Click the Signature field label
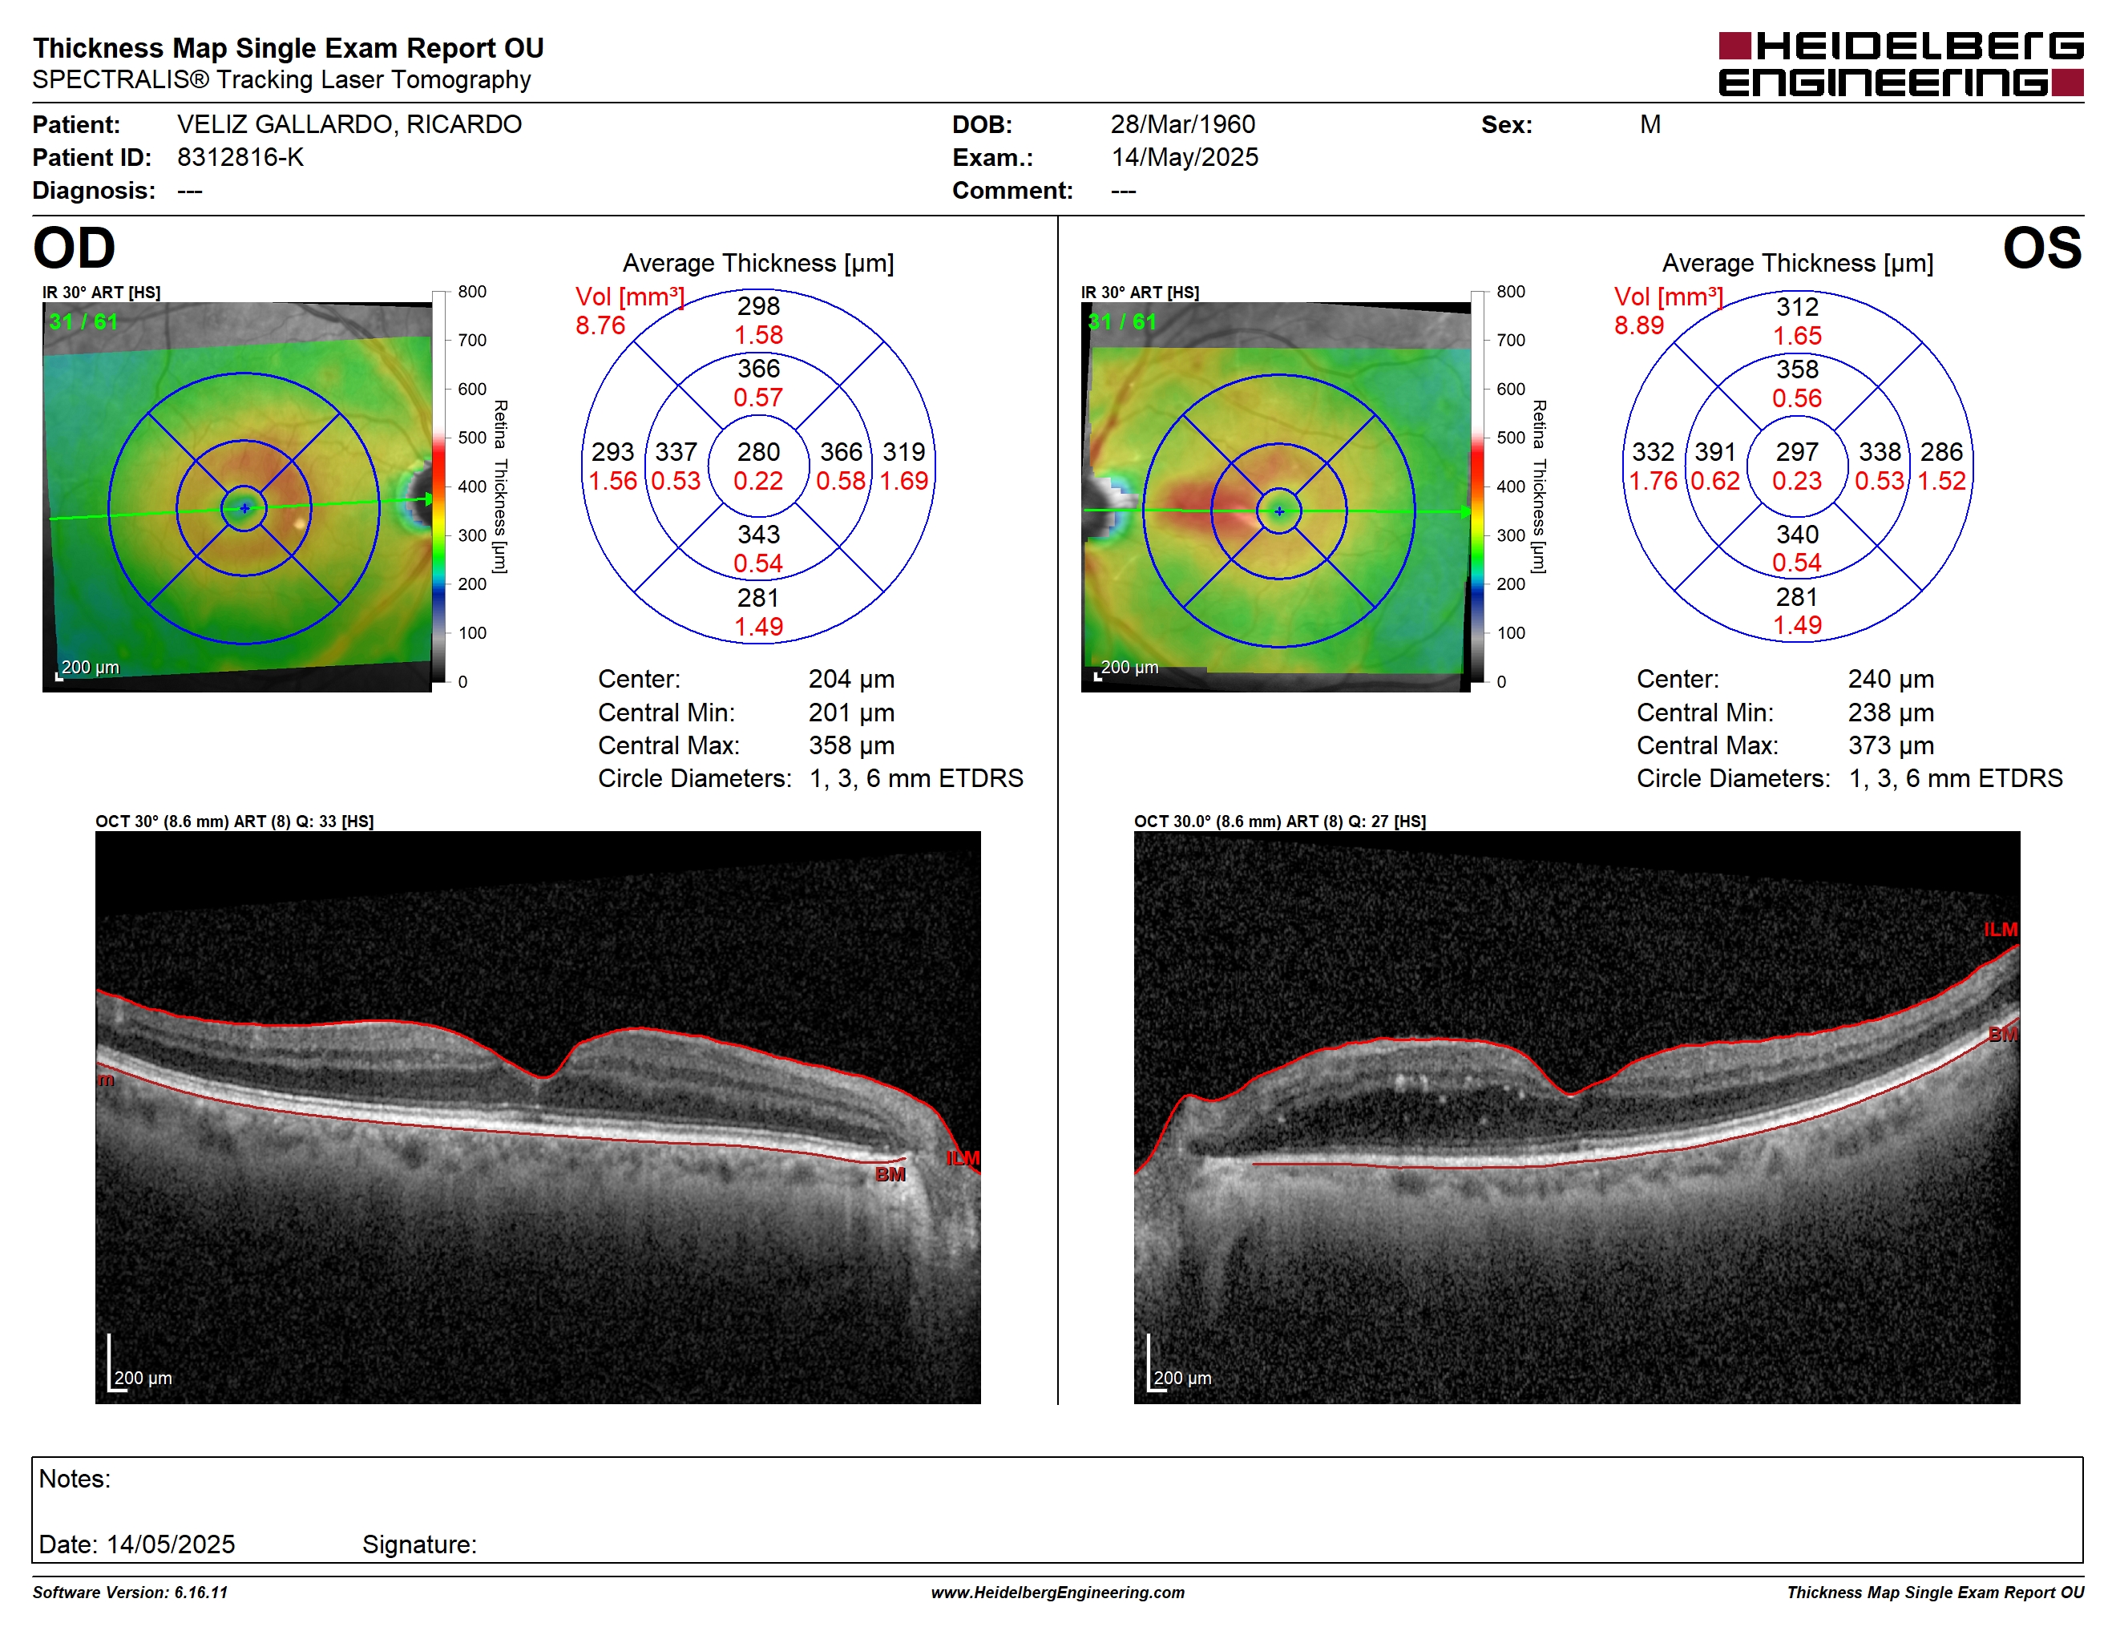The height and width of the screenshot is (1635, 2116). coord(419,1544)
